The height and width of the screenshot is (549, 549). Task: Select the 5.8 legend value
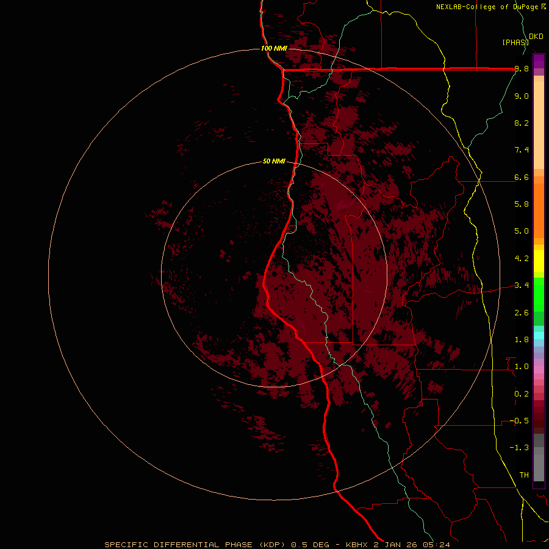[522, 204]
